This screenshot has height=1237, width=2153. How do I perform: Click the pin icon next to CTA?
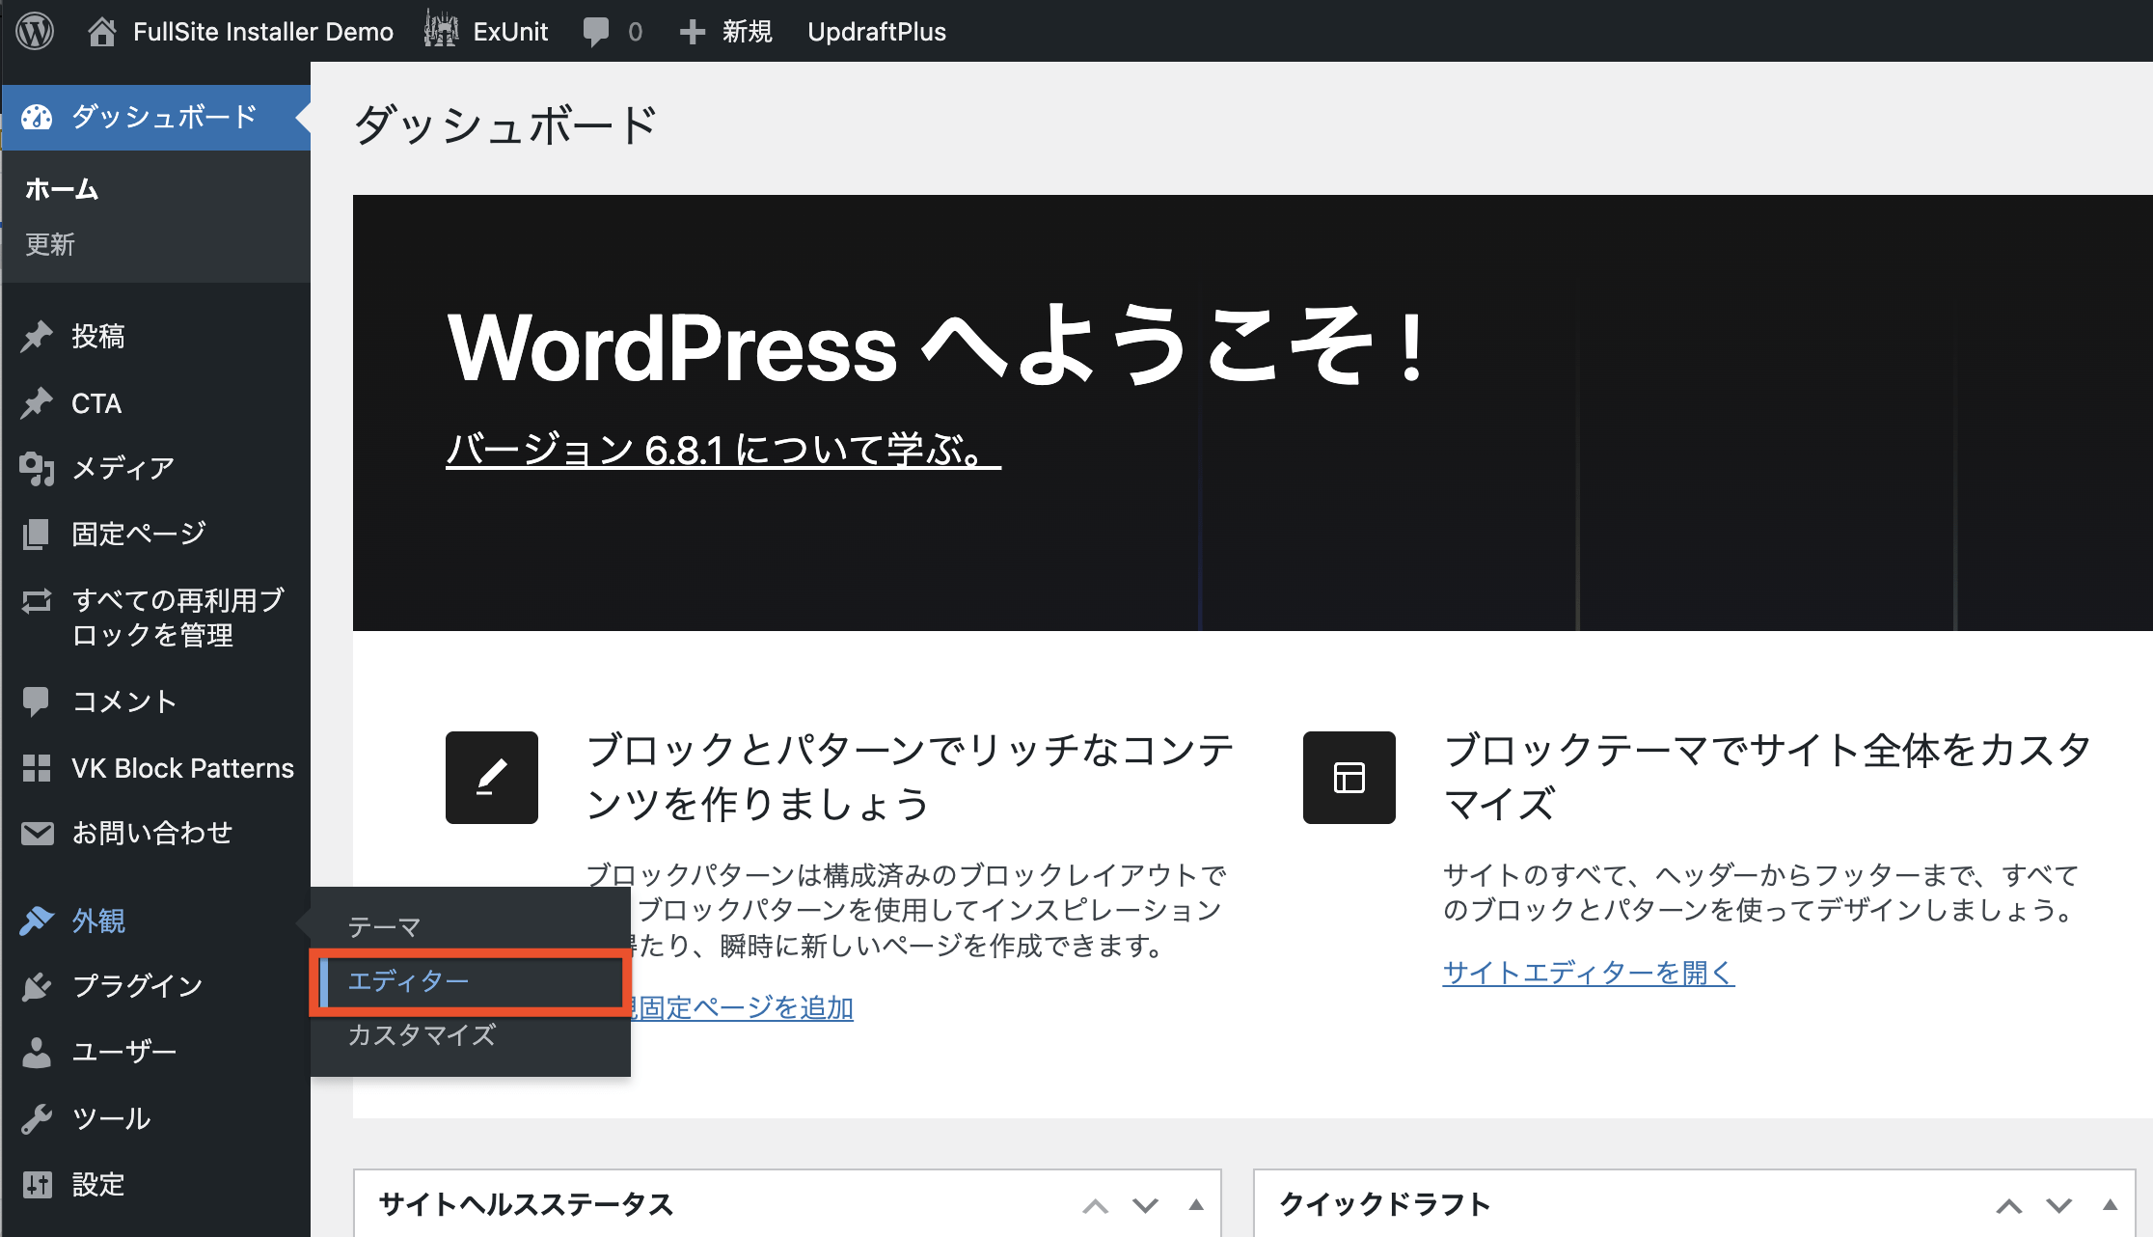coord(37,403)
